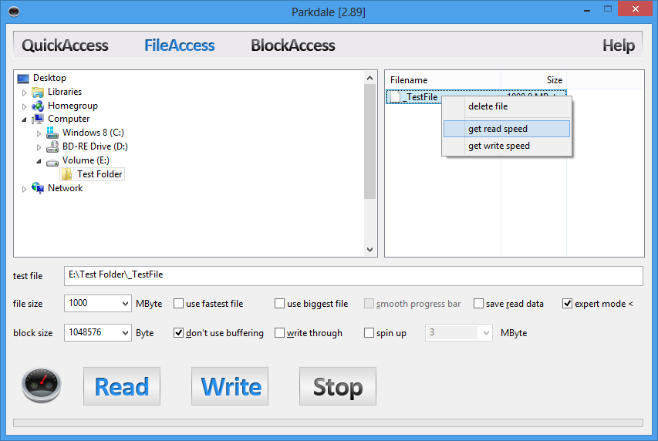Click the bottom progress bar
658x441 pixels.
pyautogui.click(x=328, y=422)
